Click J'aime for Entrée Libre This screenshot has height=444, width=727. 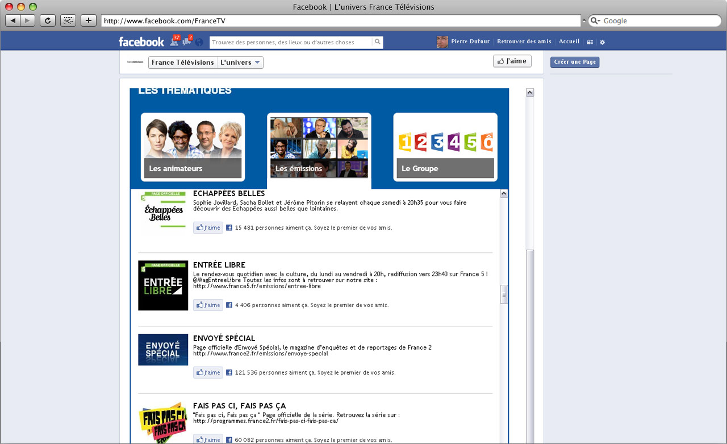(x=208, y=305)
